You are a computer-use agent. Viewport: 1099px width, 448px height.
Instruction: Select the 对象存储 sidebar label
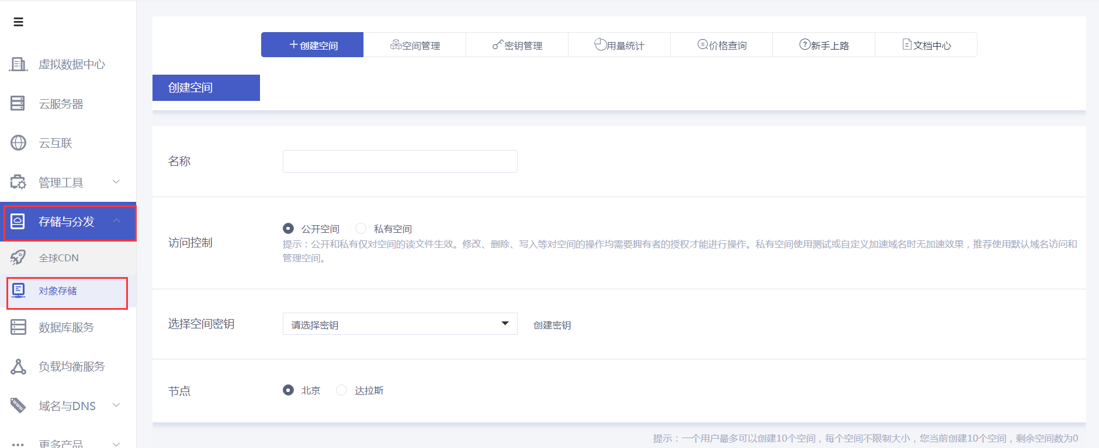pyautogui.click(x=58, y=290)
